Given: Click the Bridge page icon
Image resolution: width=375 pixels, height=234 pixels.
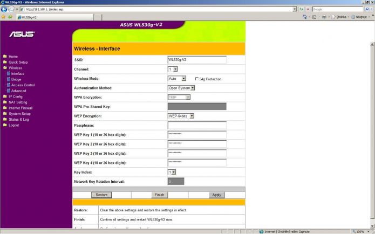Looking at the screenshot, I should pyautogui.click(x=9, y=79).
